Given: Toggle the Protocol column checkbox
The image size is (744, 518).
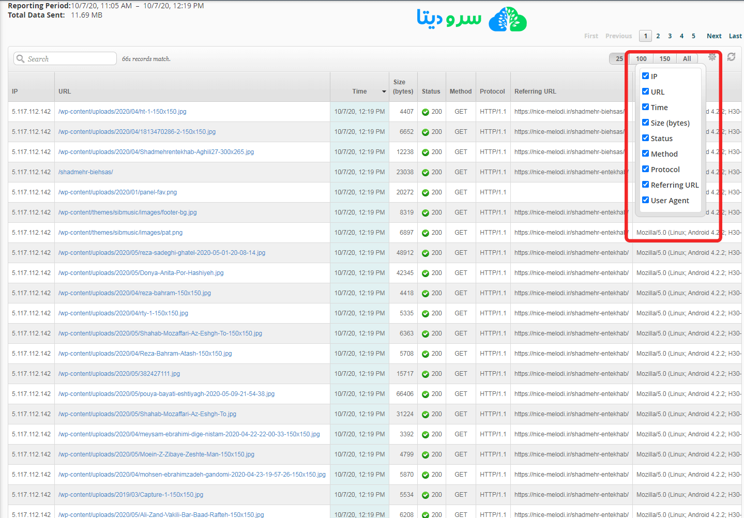Looking at the screenshot, I should point(645,169).
